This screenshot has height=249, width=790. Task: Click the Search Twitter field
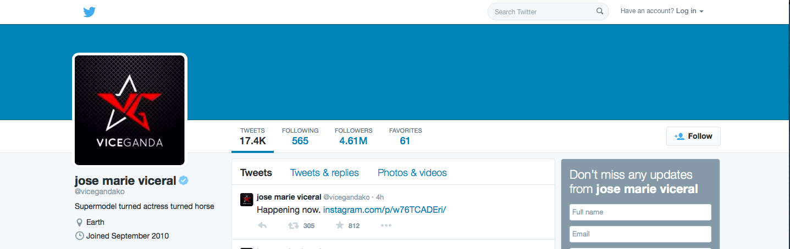[x=548, y=12]
